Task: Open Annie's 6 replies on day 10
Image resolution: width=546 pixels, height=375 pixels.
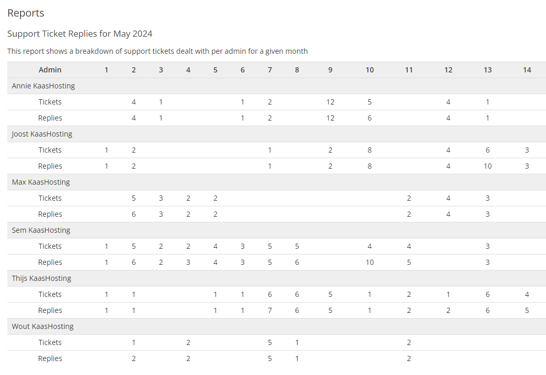Action: coord(370,118)
